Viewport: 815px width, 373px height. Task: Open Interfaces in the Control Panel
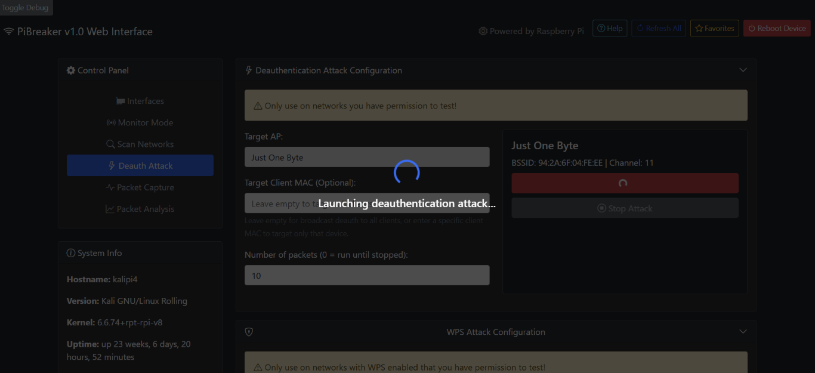coord(140,101)
